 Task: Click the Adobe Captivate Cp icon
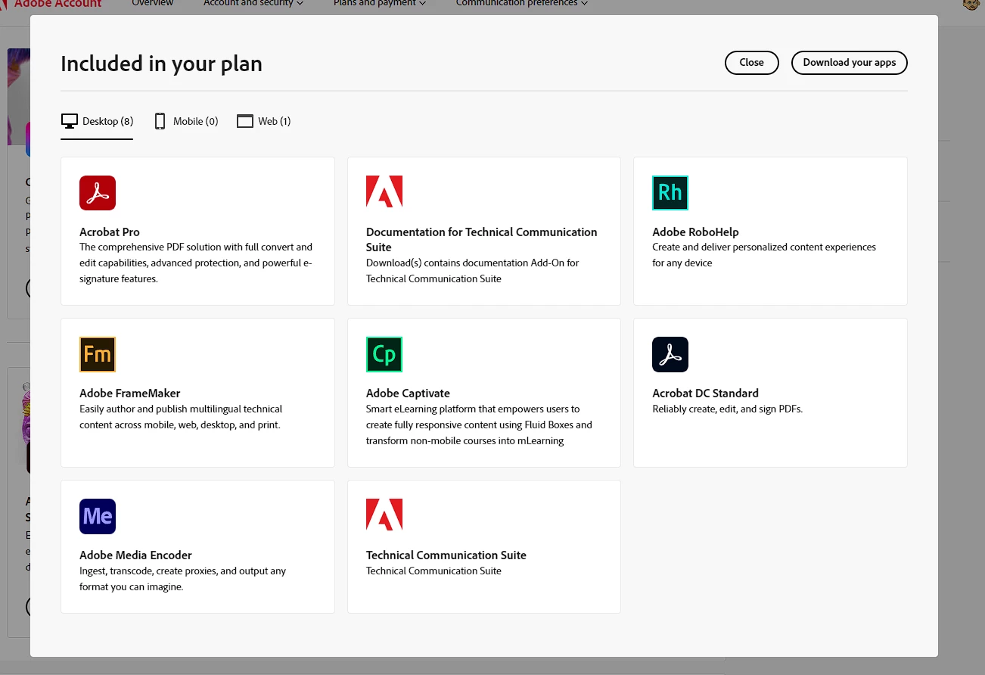[384, 354]
